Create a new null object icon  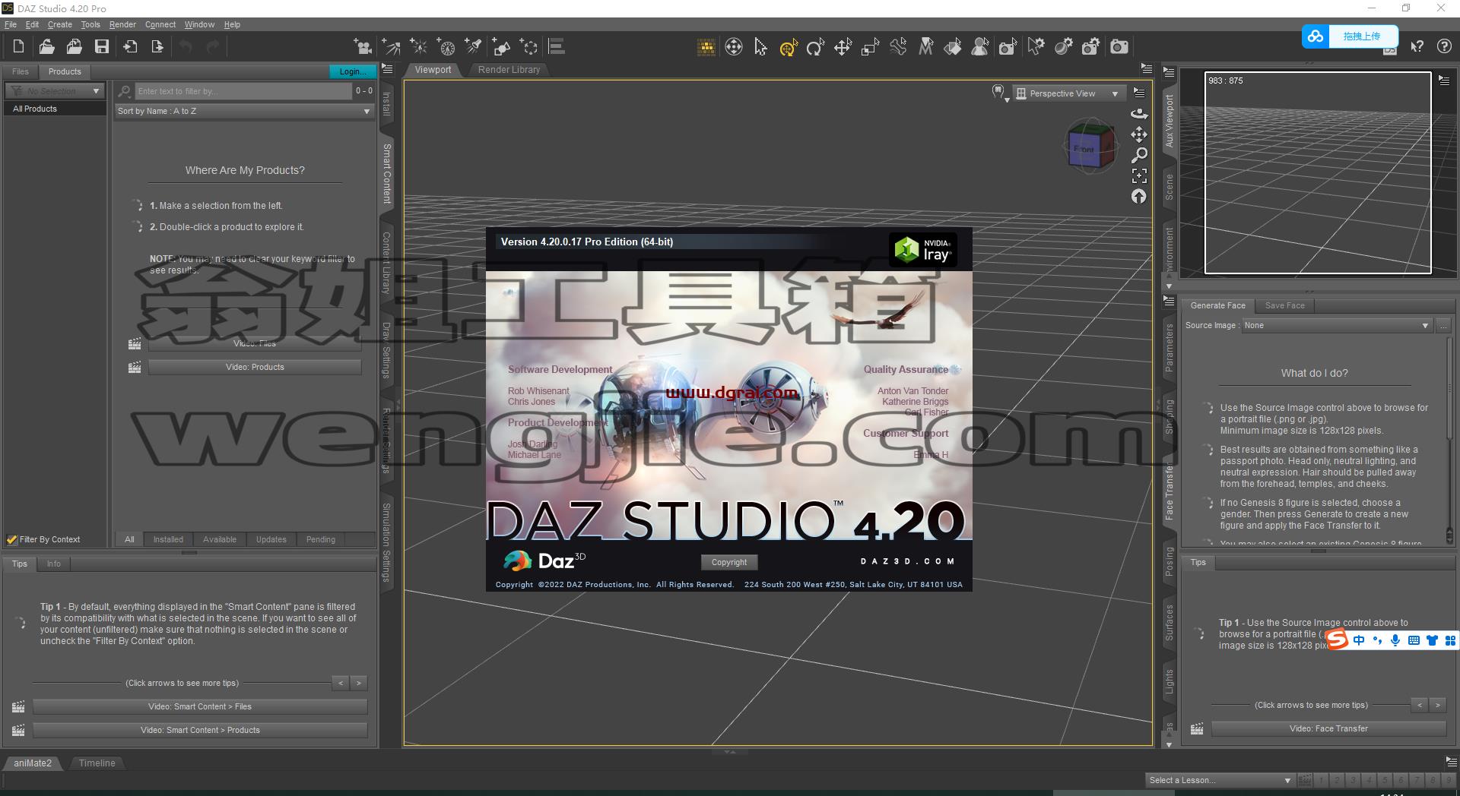click(x=528, y=47)
